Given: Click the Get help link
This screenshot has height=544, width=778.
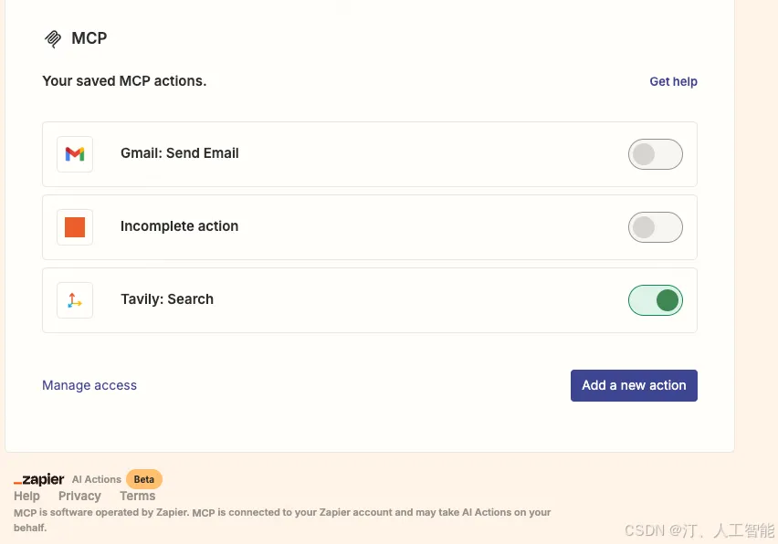Looking at the screenshot, I should tap(673, 81).
